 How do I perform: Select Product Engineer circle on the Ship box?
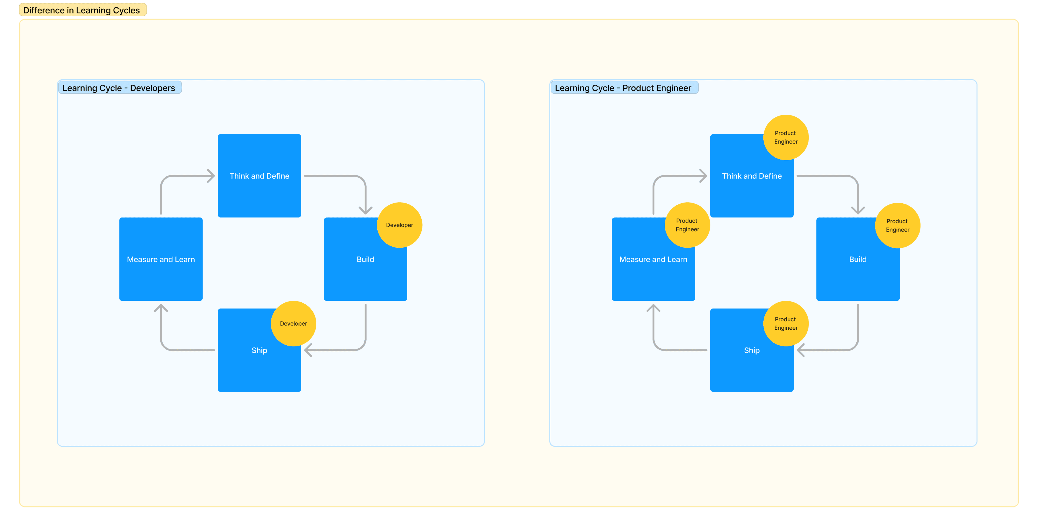[786, 324]
